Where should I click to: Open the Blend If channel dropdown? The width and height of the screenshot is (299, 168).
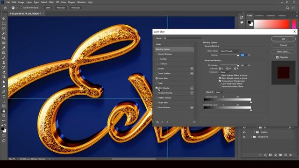pos(220,92)
